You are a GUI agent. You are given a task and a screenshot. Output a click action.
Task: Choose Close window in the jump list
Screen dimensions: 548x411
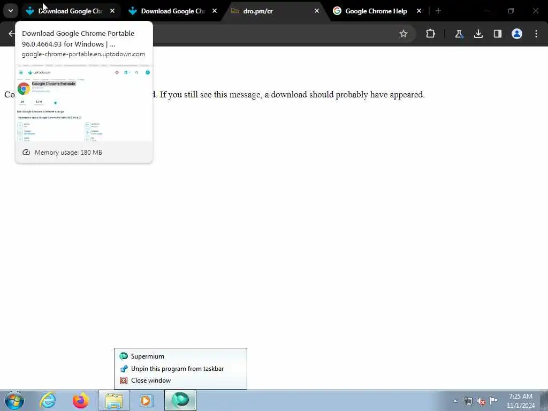click(180, 380)
